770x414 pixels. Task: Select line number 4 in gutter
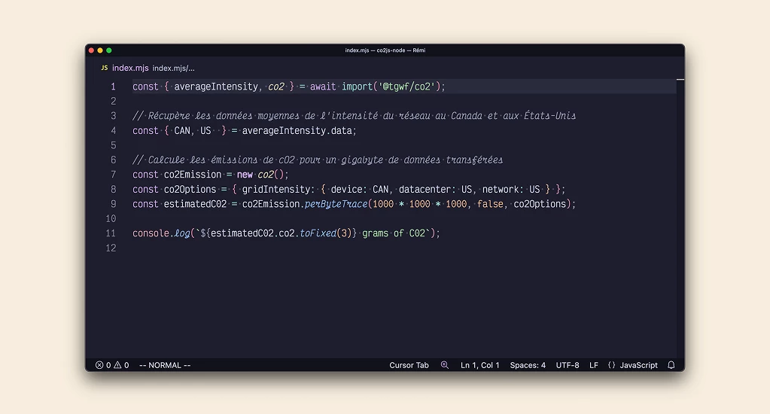(113, 131)
